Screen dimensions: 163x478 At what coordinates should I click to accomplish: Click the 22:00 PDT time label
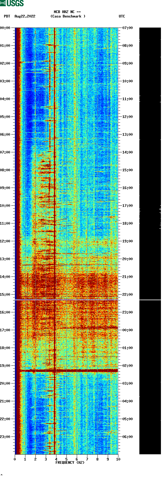click(x=5, y=419)
